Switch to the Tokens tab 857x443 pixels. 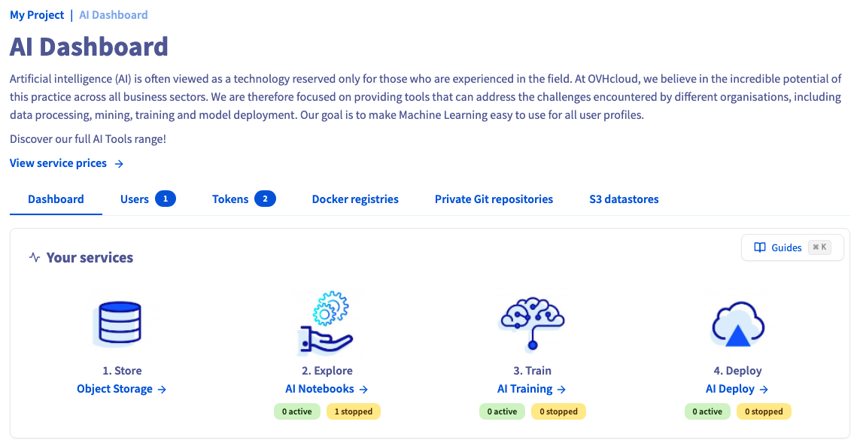pos(244,199)
